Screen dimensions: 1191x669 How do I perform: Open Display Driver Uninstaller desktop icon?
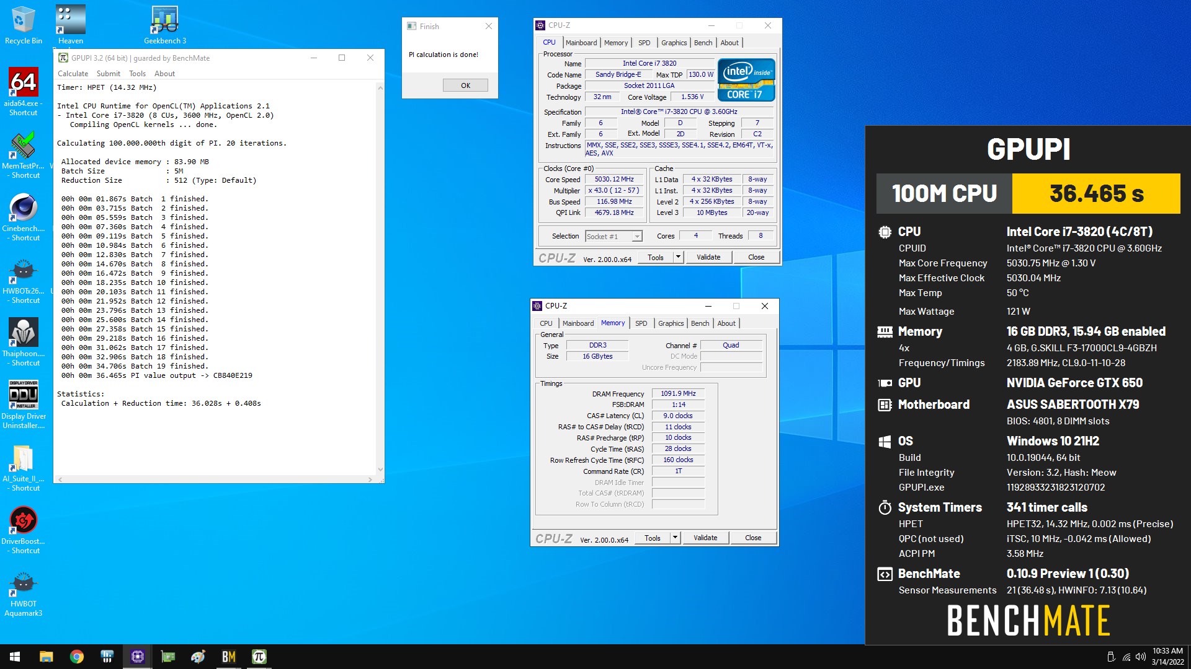click(24, 404)
